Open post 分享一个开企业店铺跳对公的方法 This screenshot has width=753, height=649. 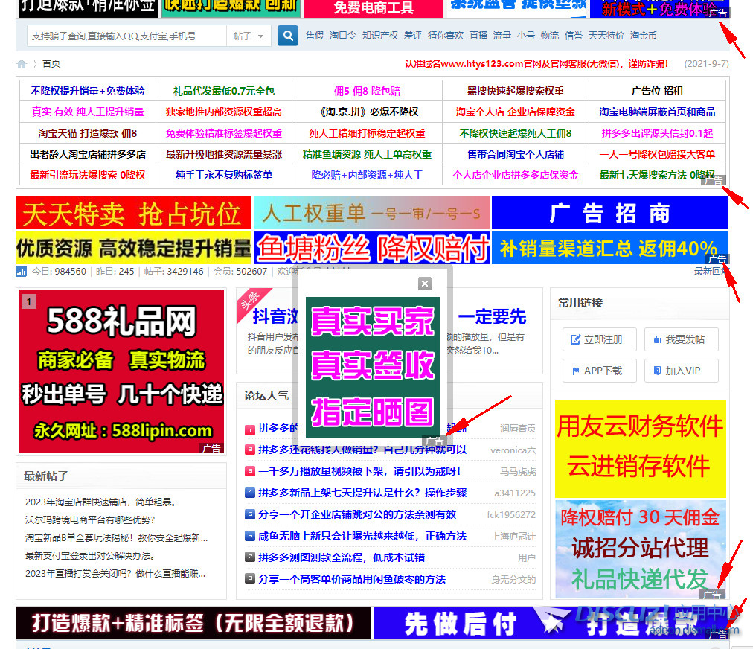tap(357, 514)
